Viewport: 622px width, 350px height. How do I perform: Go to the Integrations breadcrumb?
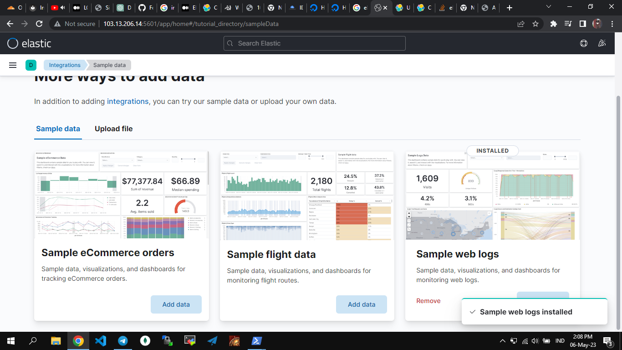[65, 65]
